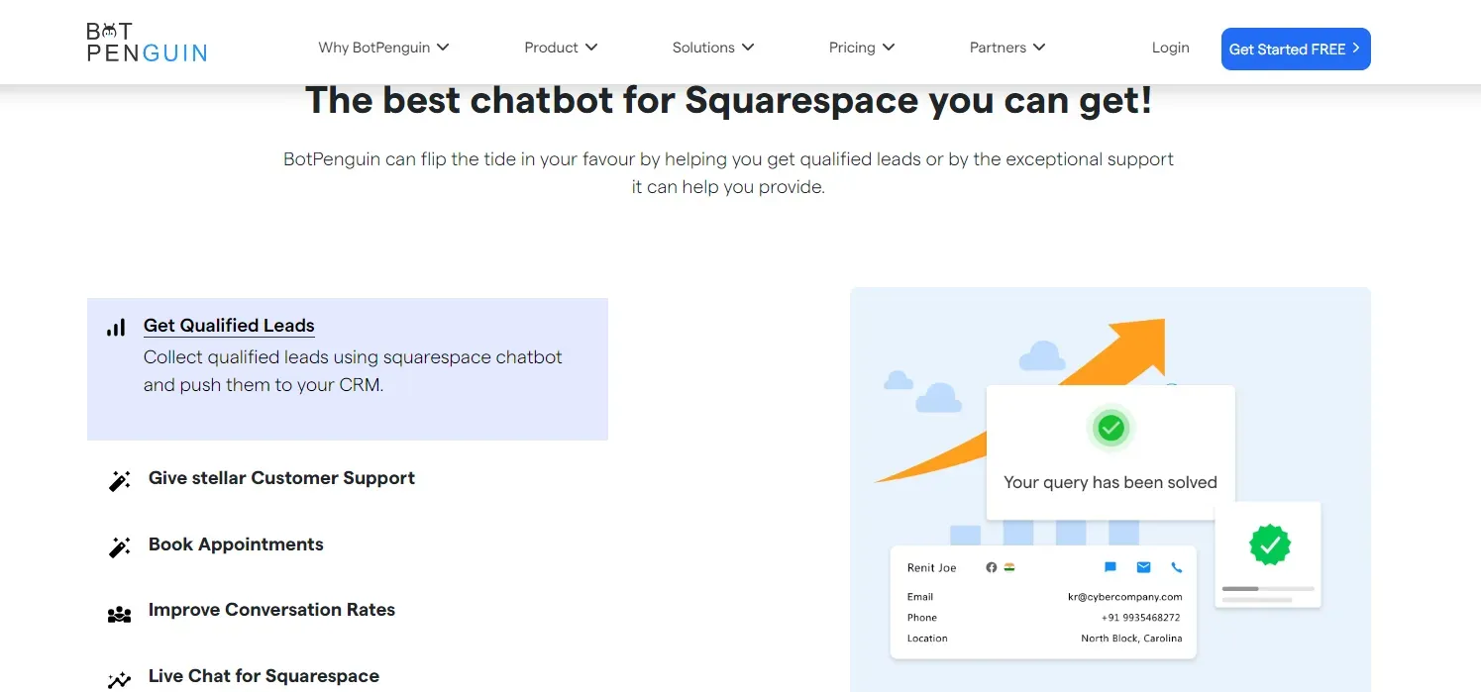The image size is (1481, 692).
Task: Select the Book Appointments feature
Action: pos(236,544)
